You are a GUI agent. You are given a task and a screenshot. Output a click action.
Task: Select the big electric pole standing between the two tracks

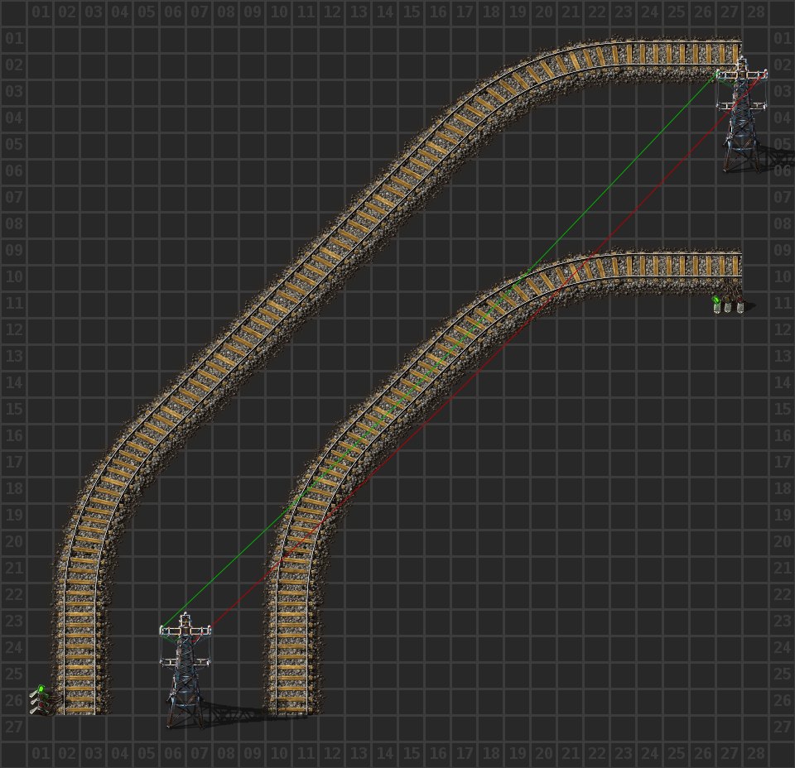tap(185, 670)
